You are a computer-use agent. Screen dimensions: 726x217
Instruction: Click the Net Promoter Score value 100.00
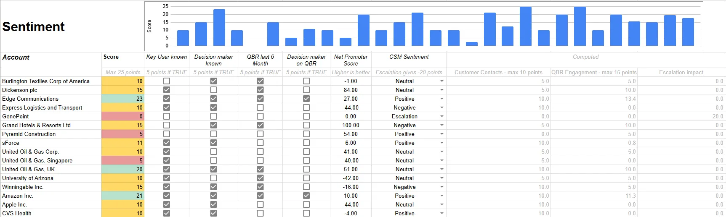(351, 125)
